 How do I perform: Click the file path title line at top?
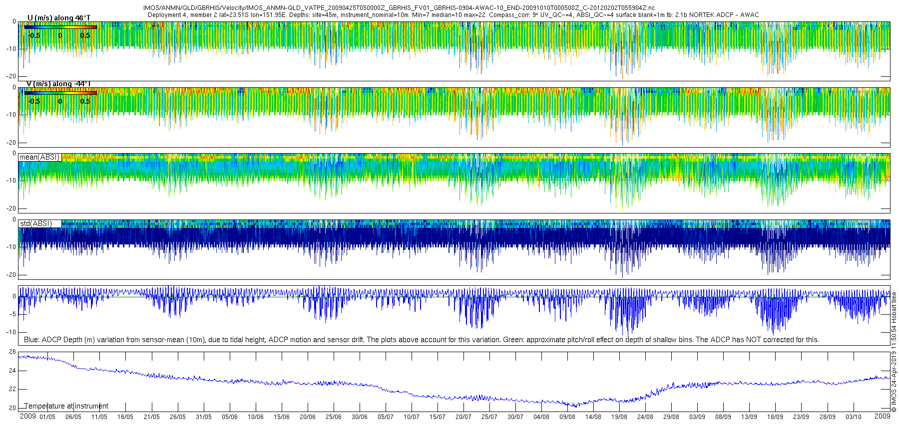point(399,8)
